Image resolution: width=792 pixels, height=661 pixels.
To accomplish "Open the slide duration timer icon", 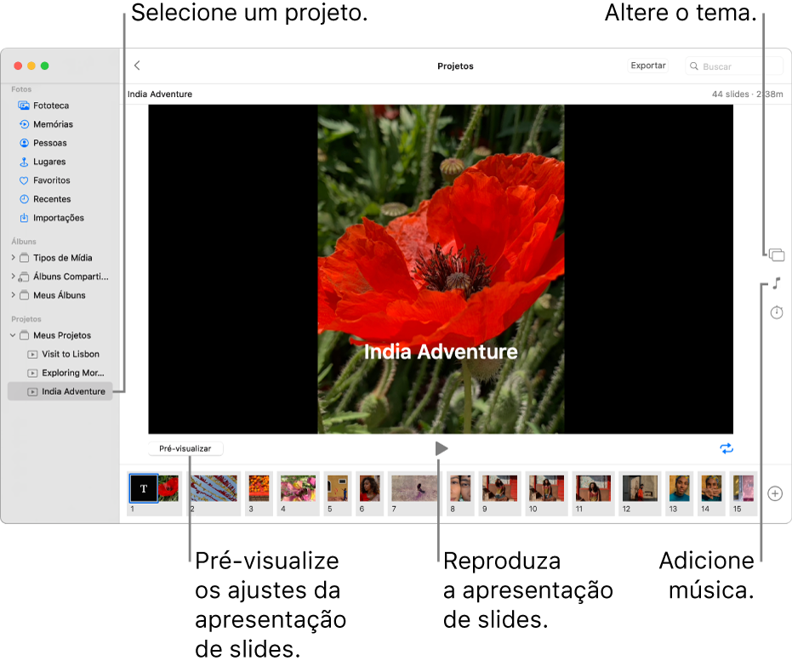I will click(777, 312).
